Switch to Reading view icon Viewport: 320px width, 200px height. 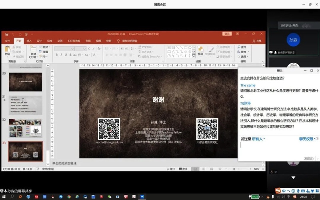[212, 169]
